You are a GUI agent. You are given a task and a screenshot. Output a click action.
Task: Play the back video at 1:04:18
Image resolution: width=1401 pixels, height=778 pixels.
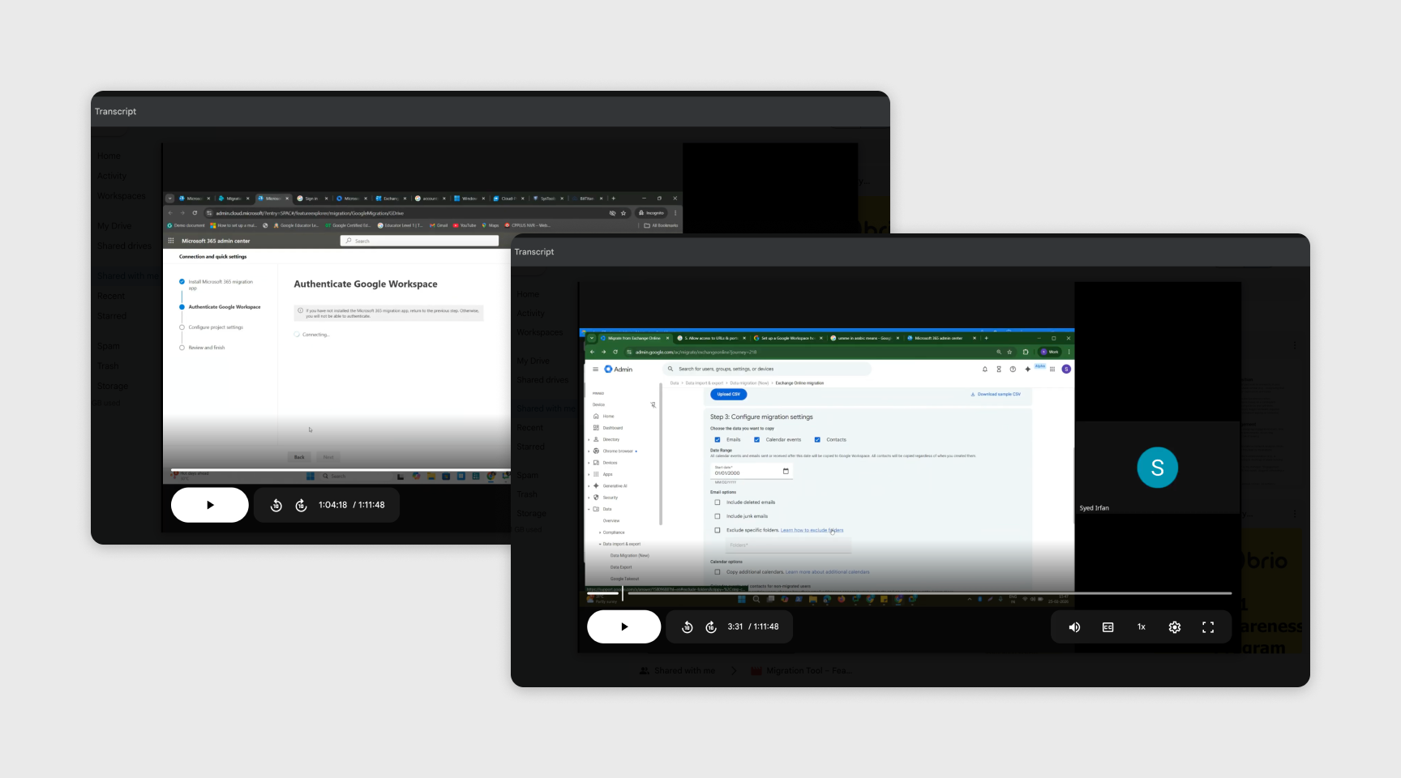[x=210, y=505]
